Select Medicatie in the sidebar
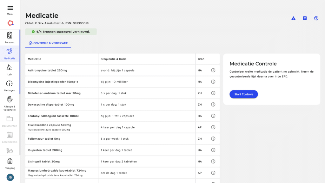 click(10, 54)
